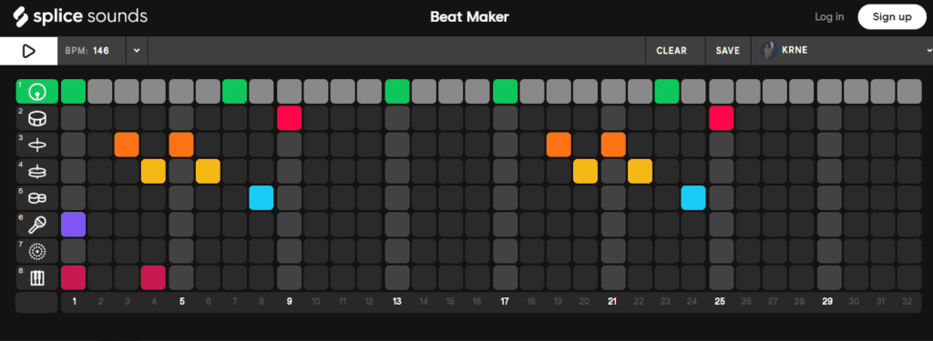Turn off snare on step 25
Image resolution: width=933 pixels, height=341 pixels.
pyautogui.click(x=722, y=118)
